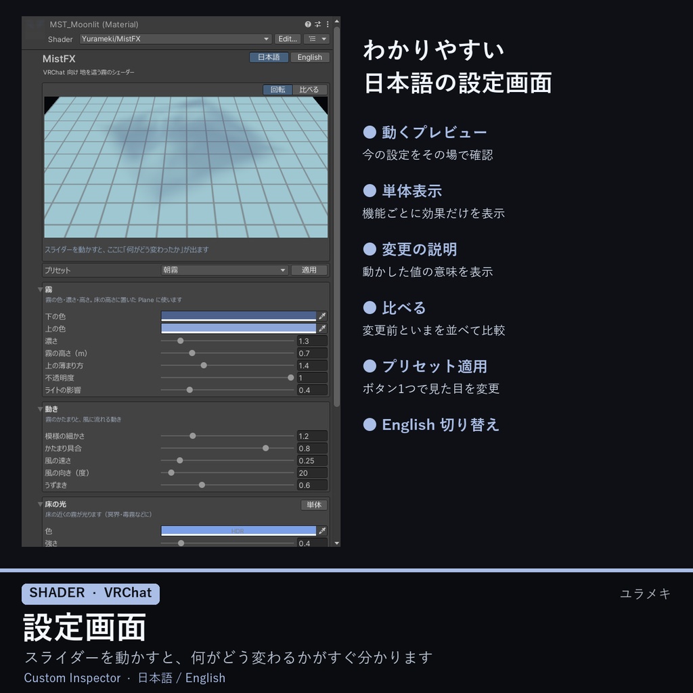This screenshot has width=693, height=693.
Task: Open the material preset selector icon
Action: pos(317,24)
